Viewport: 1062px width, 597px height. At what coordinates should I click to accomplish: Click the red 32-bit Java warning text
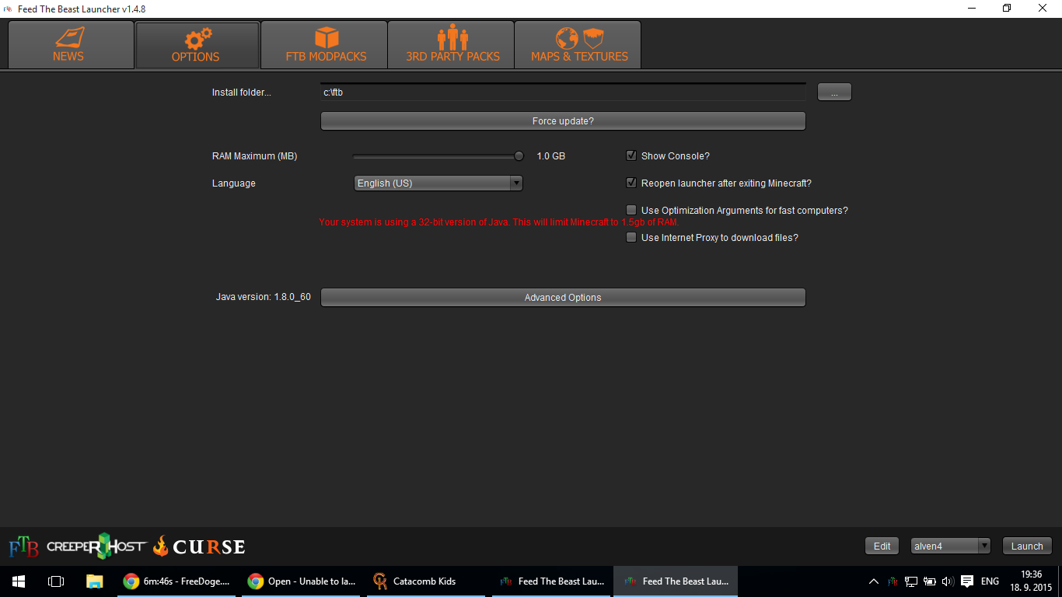pos(499,222)
